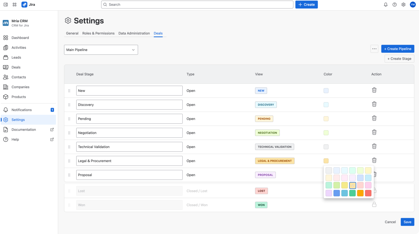Screen dimensions: 419x234
Task: Switch to the Roles & Permissions tab
Action: pos(98,33)
